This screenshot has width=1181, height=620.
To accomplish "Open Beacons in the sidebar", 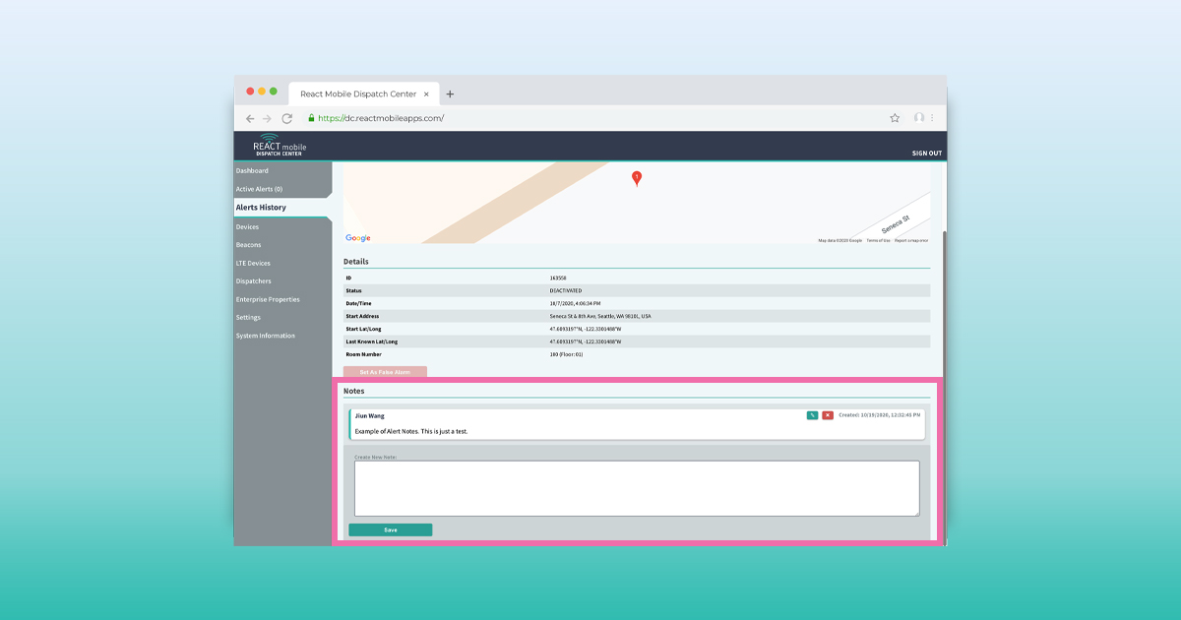I will click(248, 245).
